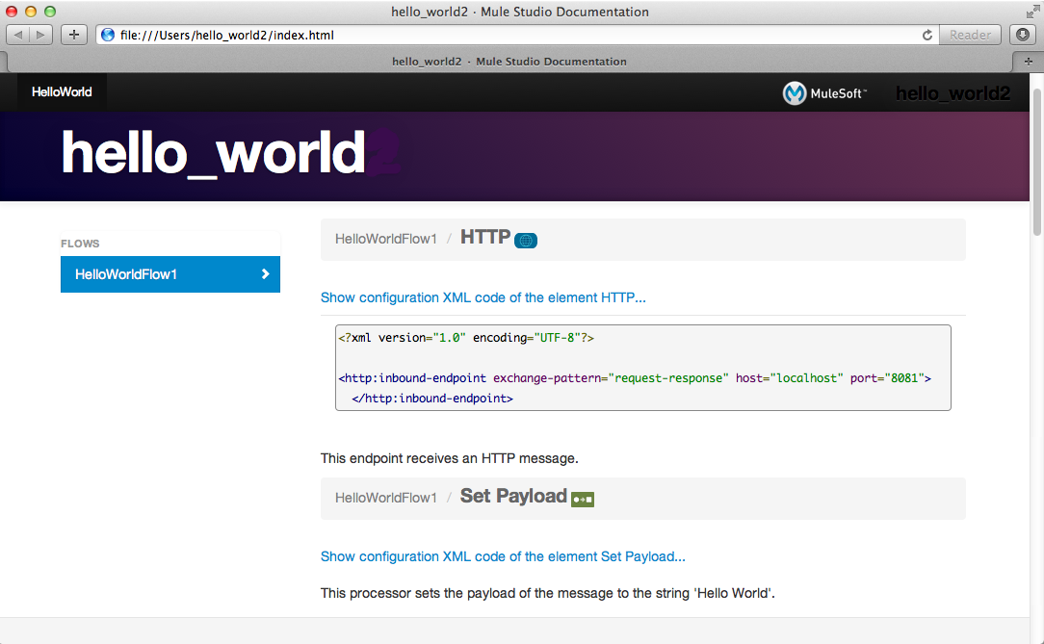
Task: Click HelloWorldFlow1 breadcrumb beside Set Payload
Action: point(385,498)
